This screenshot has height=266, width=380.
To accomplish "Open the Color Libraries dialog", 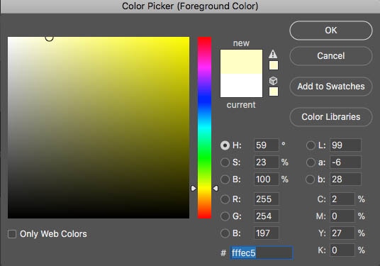I will [331, 117].
